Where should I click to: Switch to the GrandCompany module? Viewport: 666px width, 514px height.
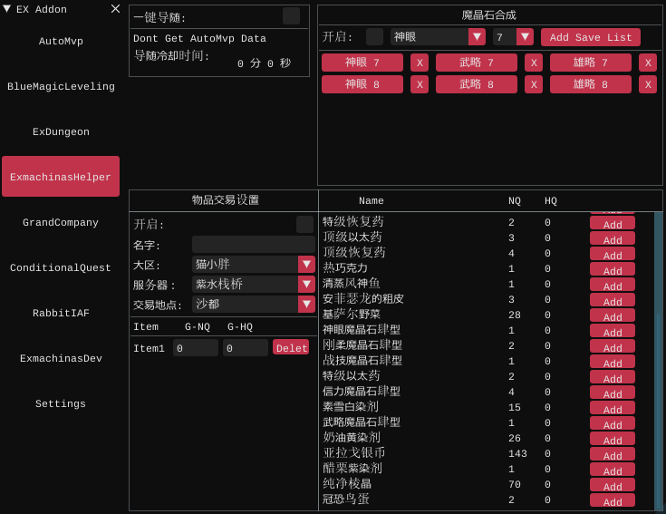coord(61,222)
